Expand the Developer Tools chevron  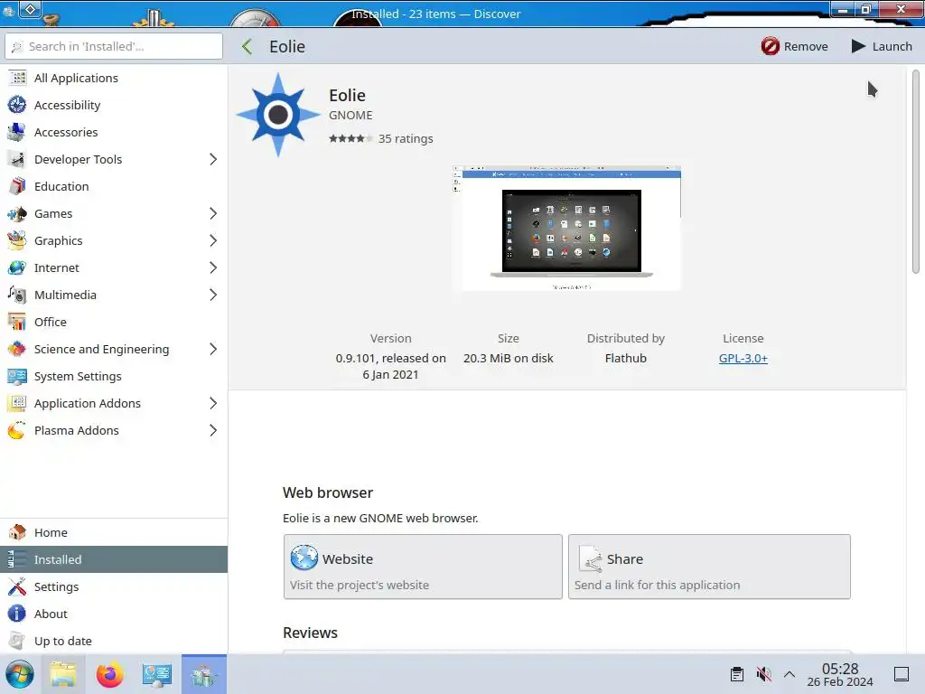pos(213,159)
